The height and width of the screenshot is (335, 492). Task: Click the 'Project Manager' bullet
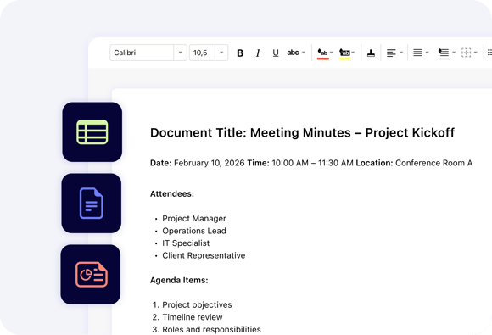pyautogui.click(x=194, y=219)
